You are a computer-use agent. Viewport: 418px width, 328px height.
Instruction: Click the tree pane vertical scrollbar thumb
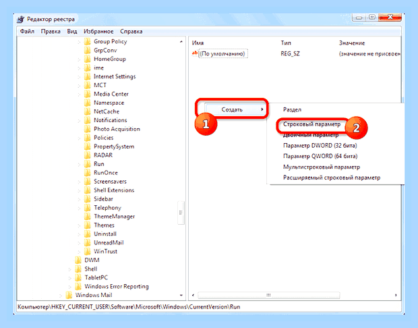pyautogui.click(x=181, y=213)
